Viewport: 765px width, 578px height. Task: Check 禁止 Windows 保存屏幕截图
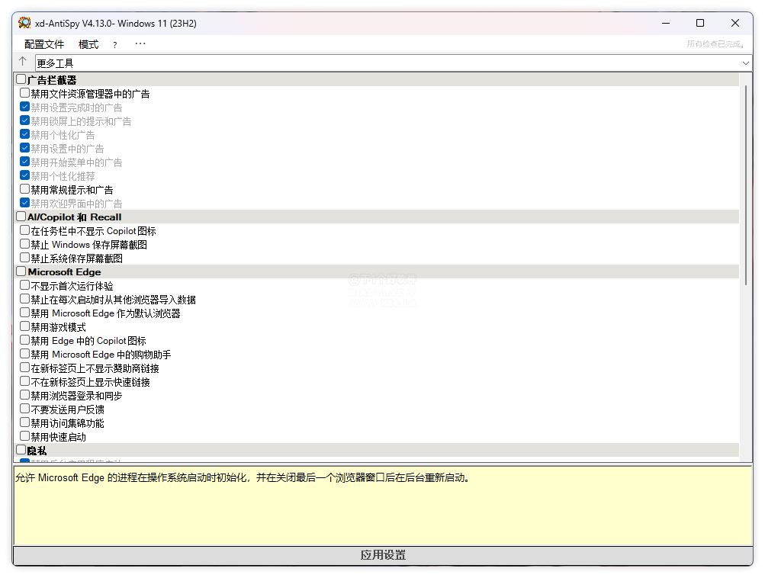25,243
